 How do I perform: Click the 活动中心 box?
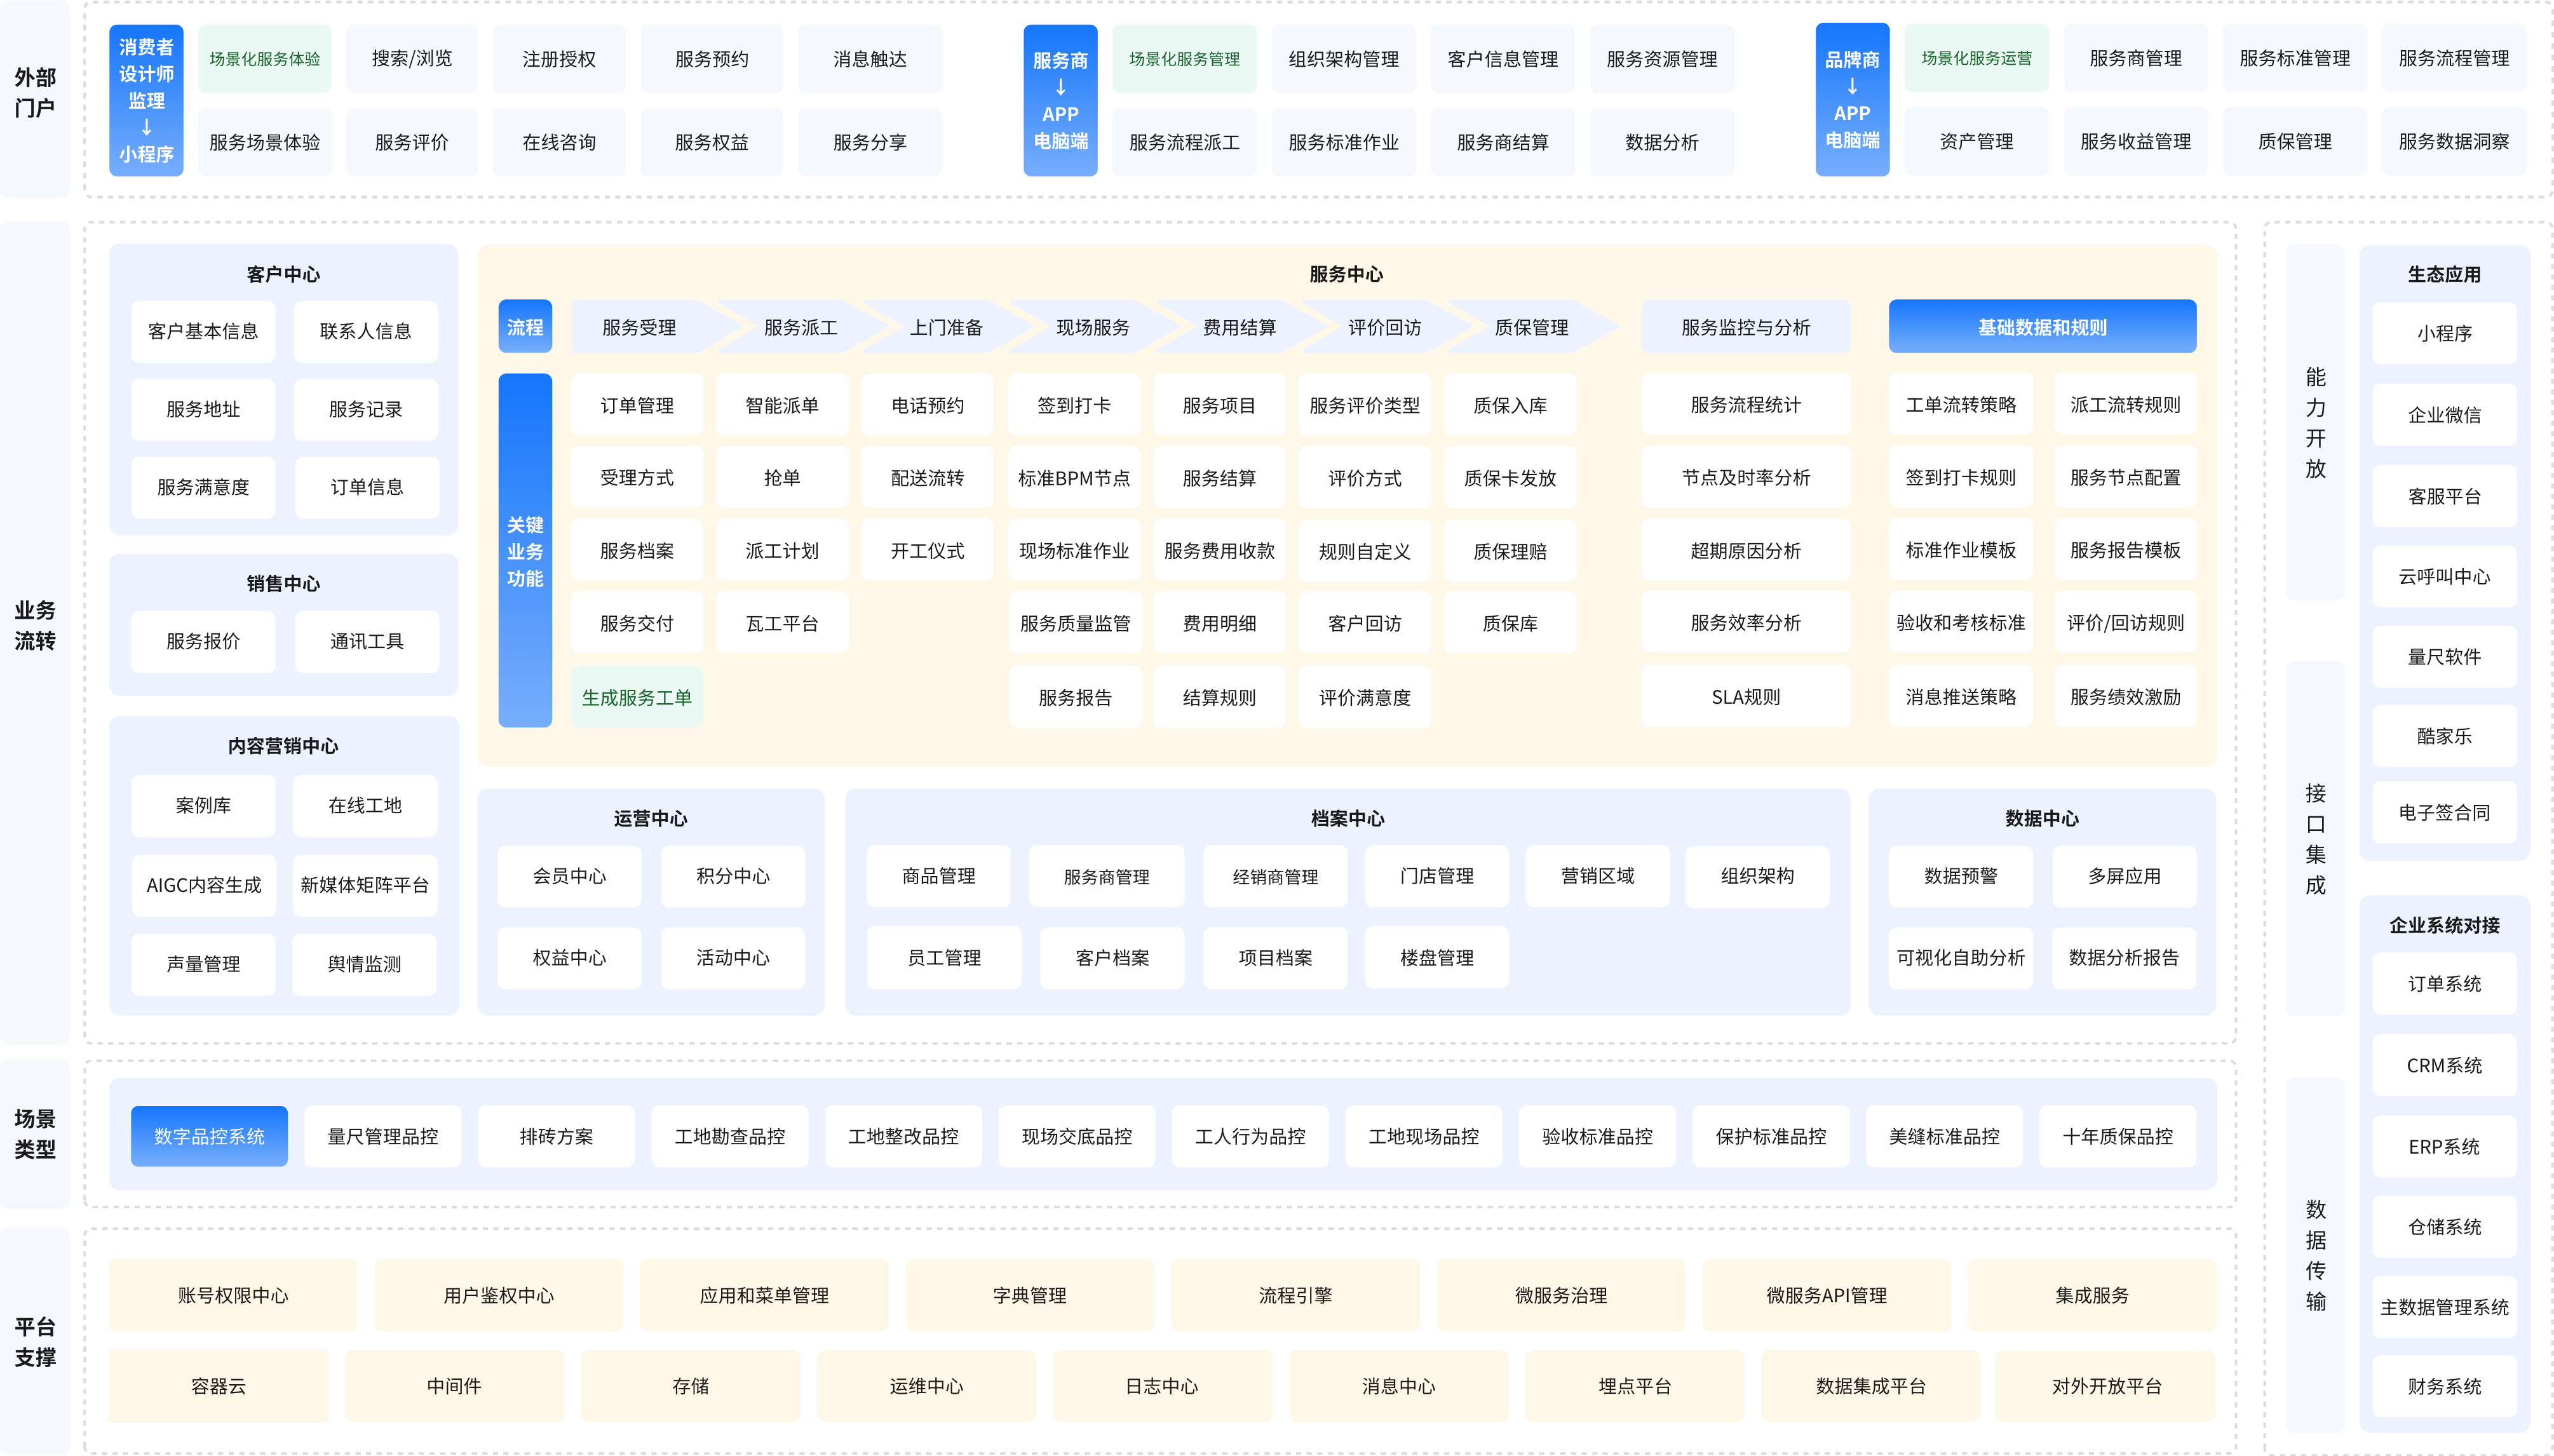pos(733,957)
